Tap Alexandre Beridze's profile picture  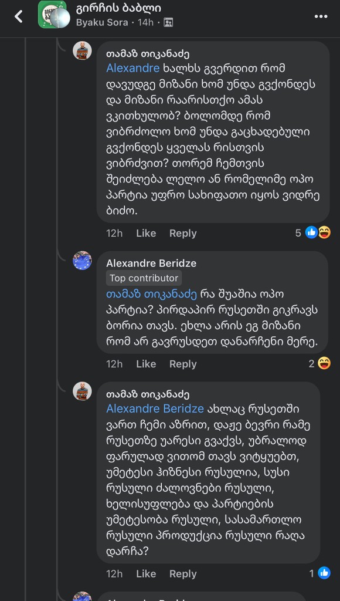(83, 261)
